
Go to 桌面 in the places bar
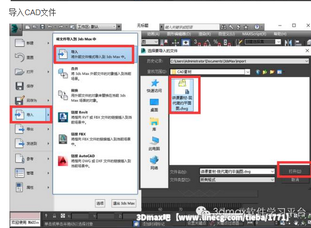(154, 105)
